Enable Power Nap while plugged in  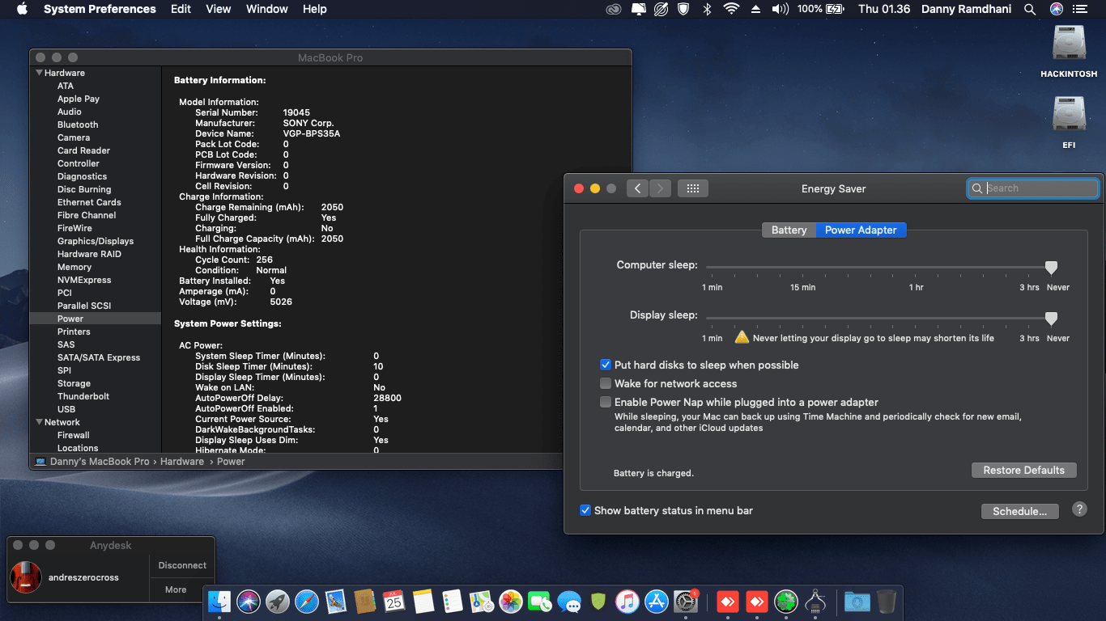pyautogui.click(x=606, y=402)
